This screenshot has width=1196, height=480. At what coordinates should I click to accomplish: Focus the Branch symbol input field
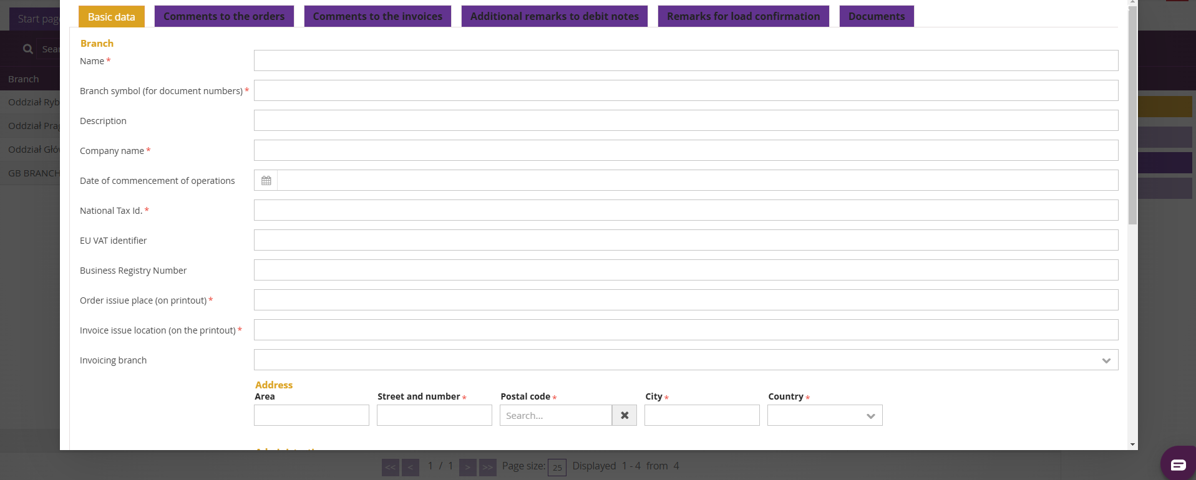click(x=686, y=90)
